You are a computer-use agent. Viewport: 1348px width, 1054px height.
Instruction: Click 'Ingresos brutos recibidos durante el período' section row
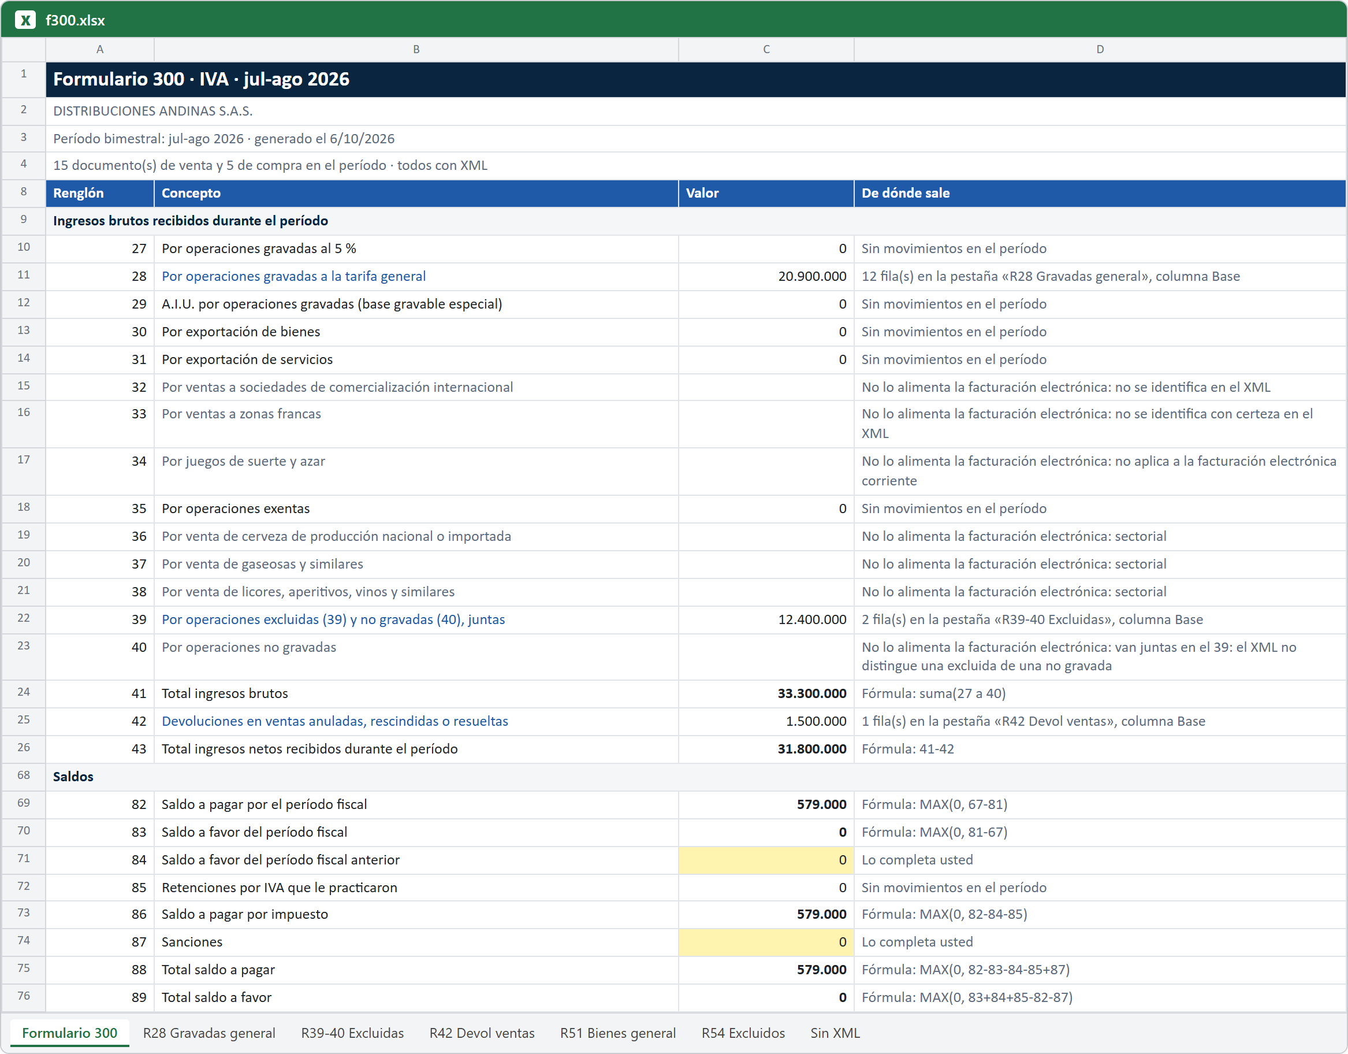tap(695, 220)
